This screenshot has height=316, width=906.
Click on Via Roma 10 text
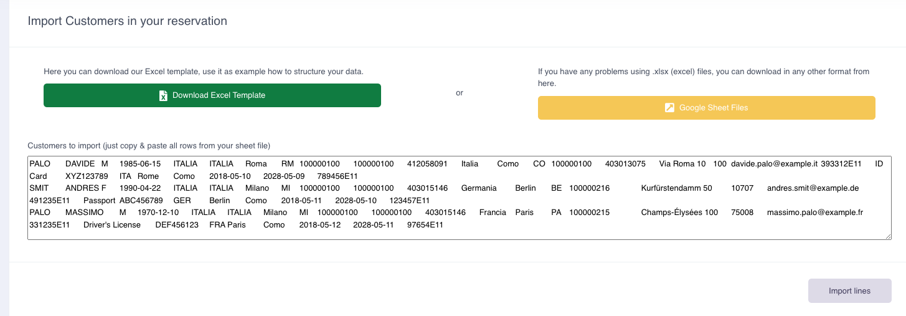pos(682,164)
